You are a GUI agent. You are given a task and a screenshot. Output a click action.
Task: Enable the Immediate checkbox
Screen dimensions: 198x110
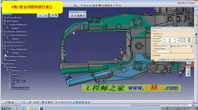(x=153, y=55)
